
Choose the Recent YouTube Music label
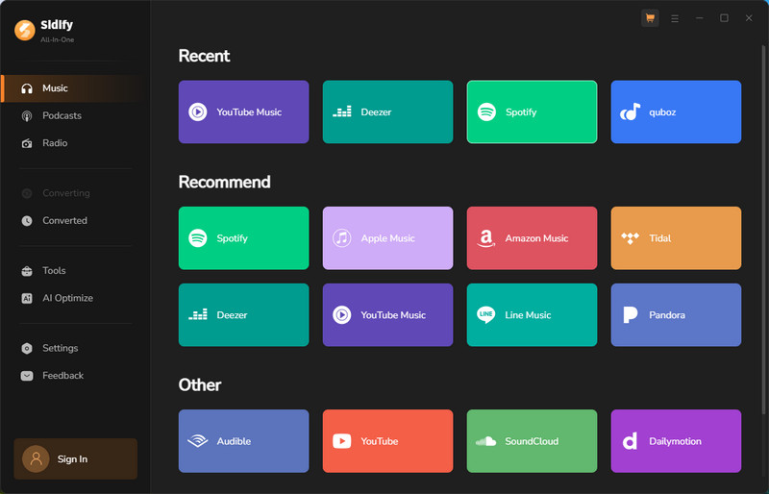(249, 112)
